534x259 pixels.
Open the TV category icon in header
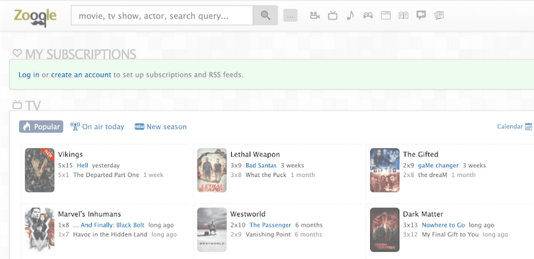click(x=332, y=15)
